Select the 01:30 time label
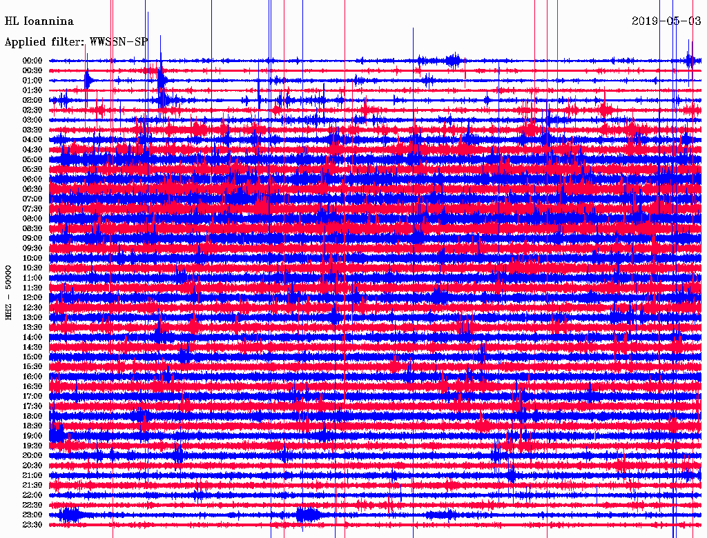Image resolution: width=707 pixels, height=538 pixels. 32,90
